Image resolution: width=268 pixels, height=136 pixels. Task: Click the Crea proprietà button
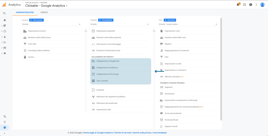click(x=106, y=20)
